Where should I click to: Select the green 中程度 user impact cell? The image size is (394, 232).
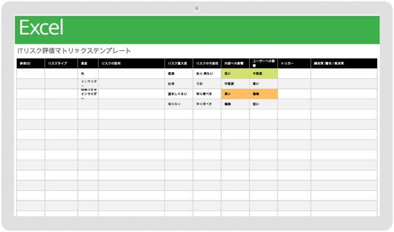(x=263, y=74)
